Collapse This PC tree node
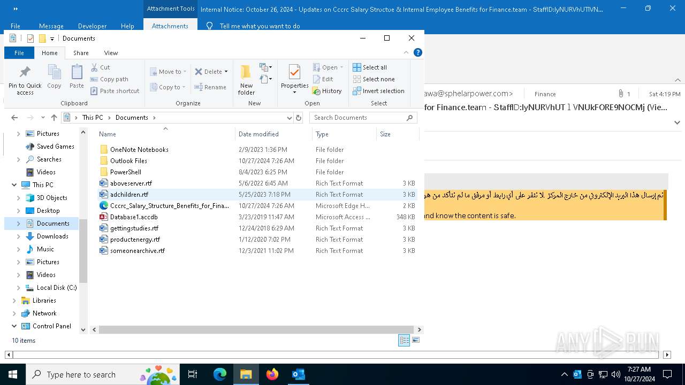 [x=14, y=185]
